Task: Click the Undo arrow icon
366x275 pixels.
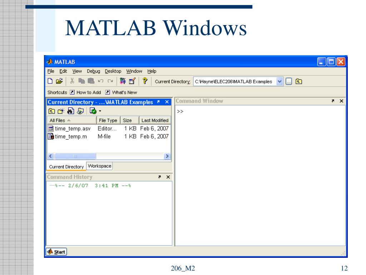Action: click(100, 81)
